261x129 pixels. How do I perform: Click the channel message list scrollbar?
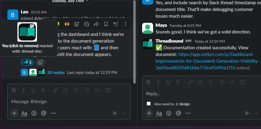point(134,42)
